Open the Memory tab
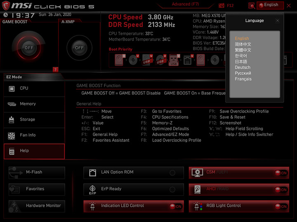The image size is (297, 222). [x=34, y=104]
